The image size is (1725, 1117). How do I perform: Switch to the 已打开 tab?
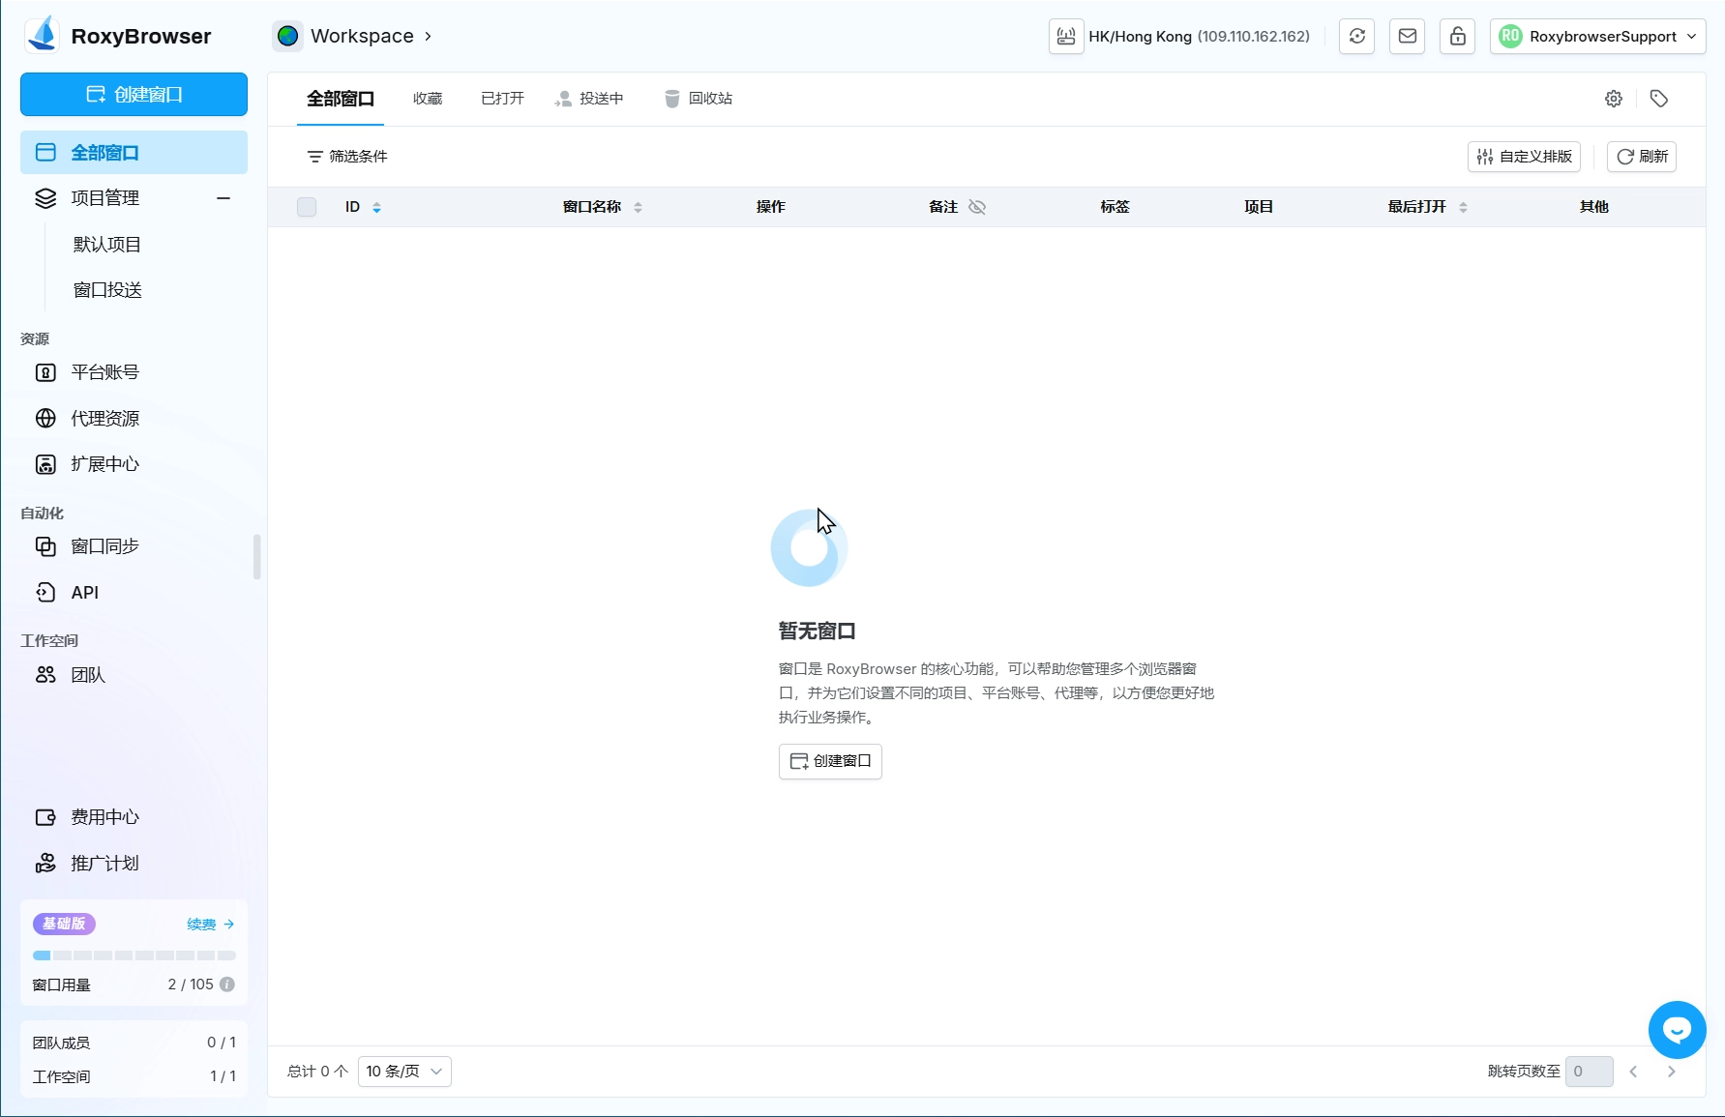[x=502, y=99]
